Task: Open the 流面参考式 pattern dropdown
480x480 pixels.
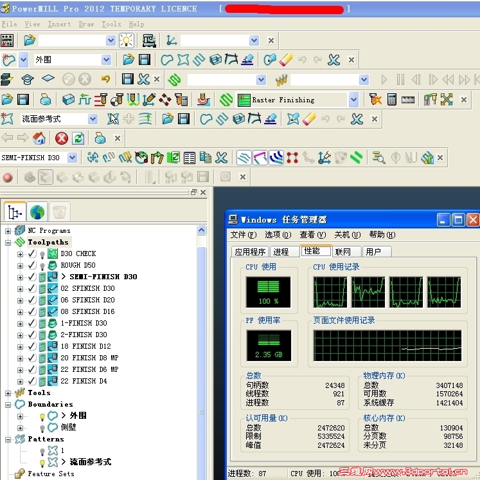Action: [x=93, y=119]
